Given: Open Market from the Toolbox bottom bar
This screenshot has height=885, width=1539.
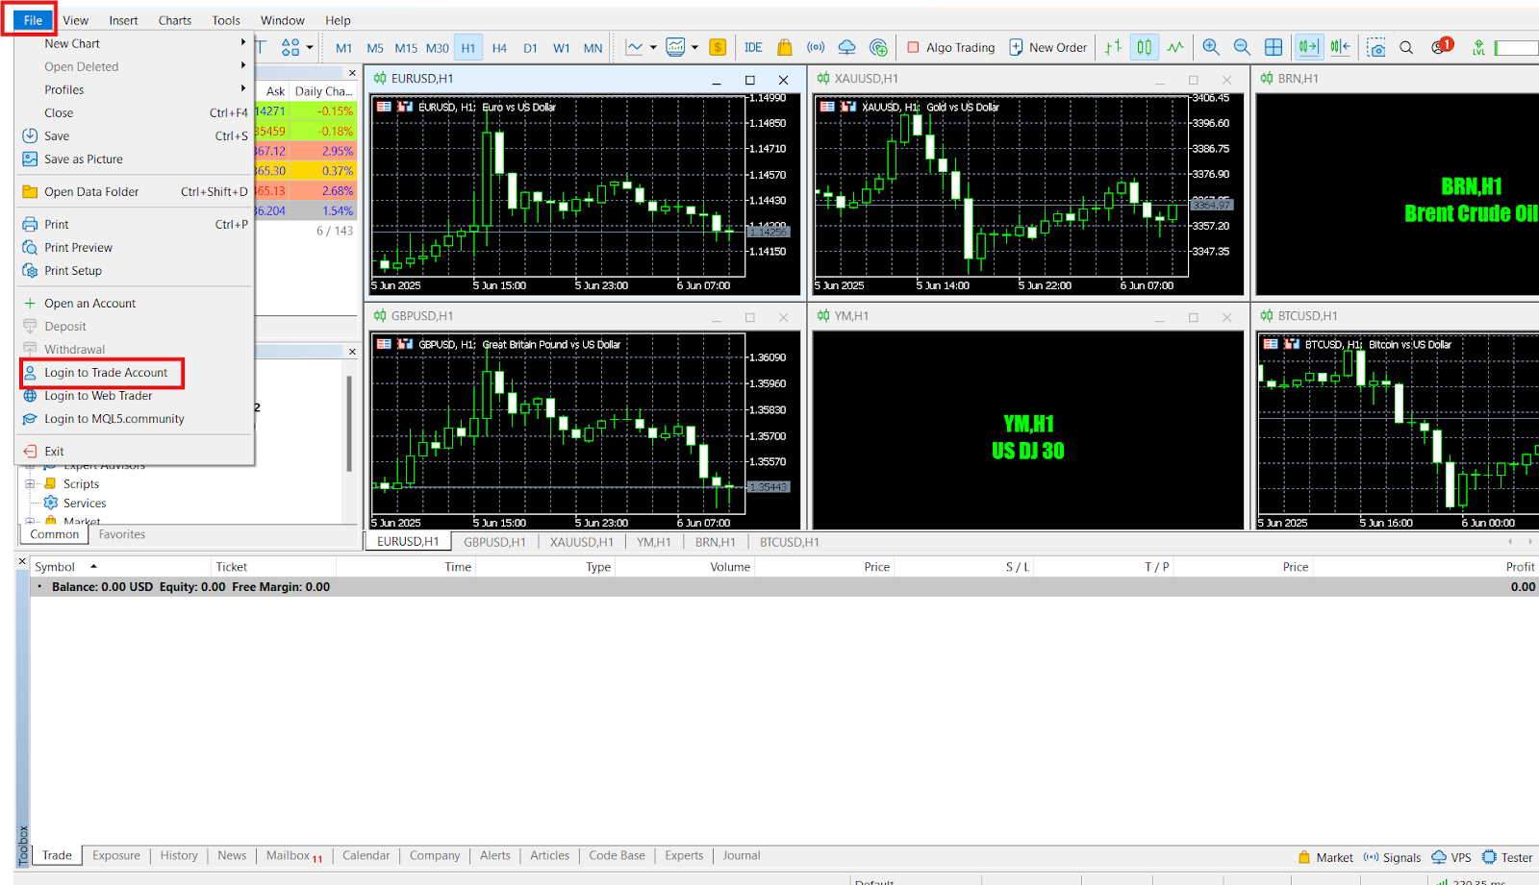Looking at the screenshot, I should [1325, 857].
